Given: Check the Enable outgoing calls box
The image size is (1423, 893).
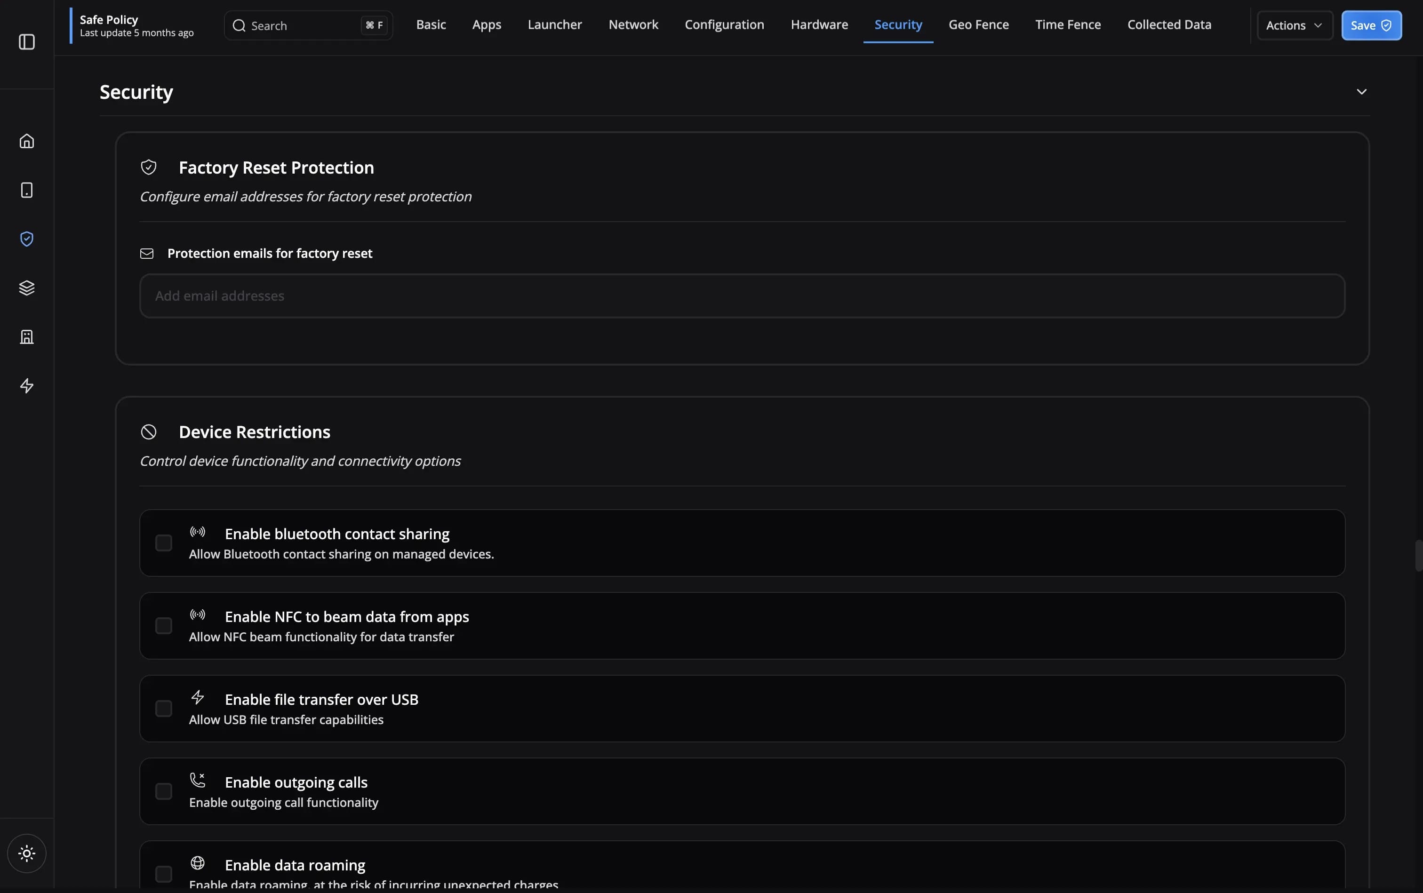Looking at the screenshot, I should coord(164,791).
